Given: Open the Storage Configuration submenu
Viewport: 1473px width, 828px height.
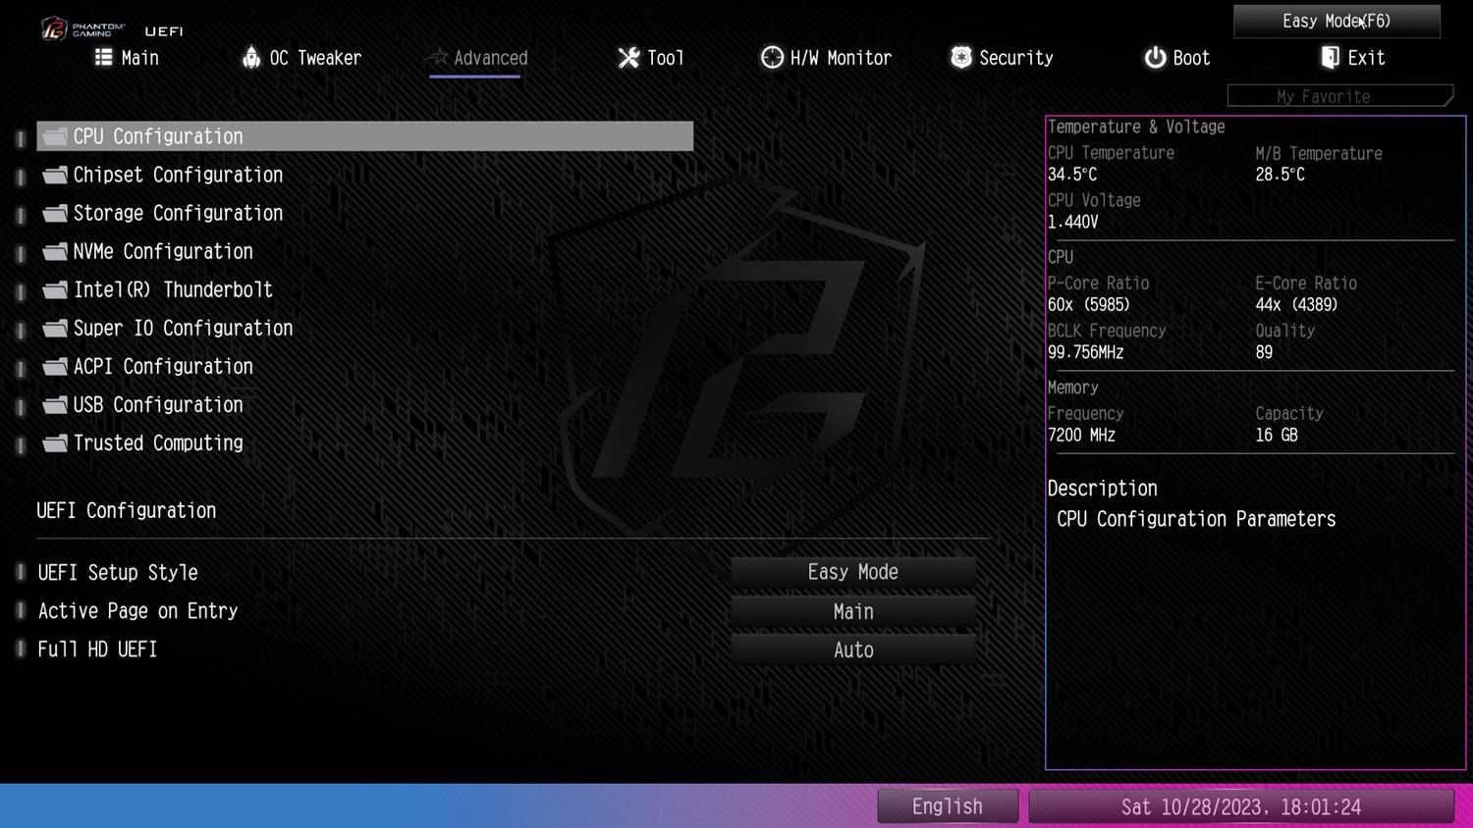Looking at the screenshot, I should coord(178,214).
